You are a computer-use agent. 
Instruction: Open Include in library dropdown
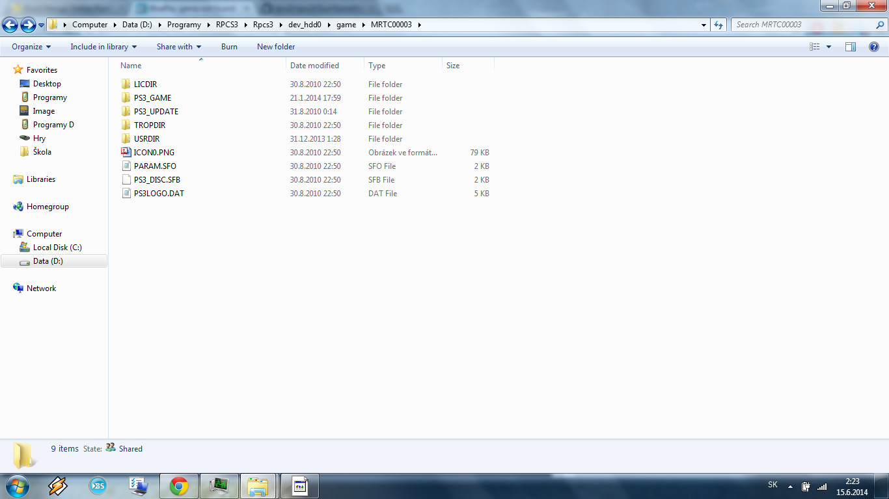click(x=103, y=47)
